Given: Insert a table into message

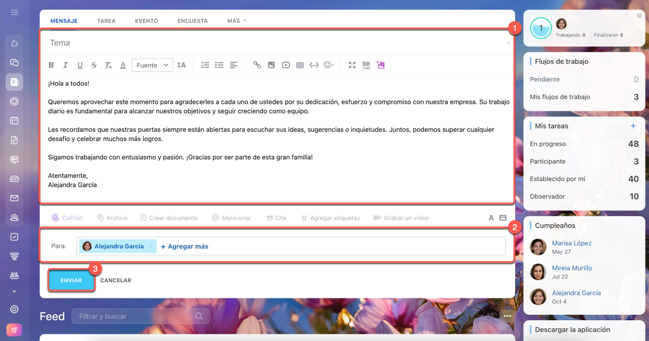Looking at the screenshot, I should [300, 65].
